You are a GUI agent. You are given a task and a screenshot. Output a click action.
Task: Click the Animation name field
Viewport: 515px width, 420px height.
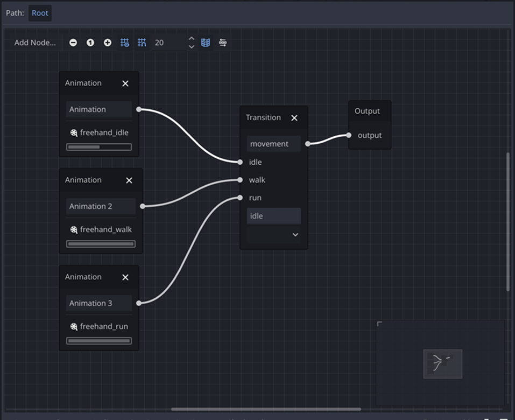click(x=99, y=109)
